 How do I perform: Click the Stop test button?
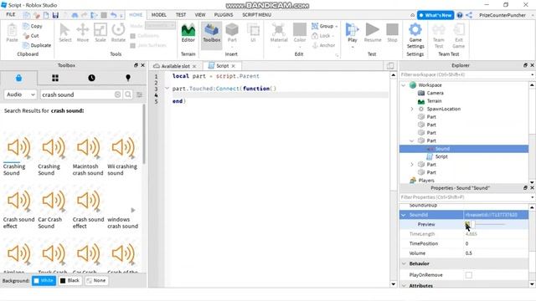[392, 33]
